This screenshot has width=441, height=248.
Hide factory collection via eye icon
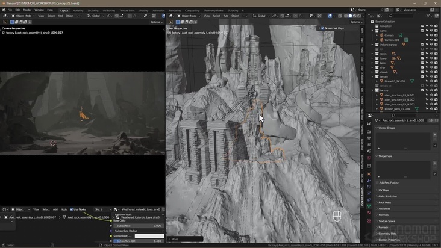click(x=431, y=90)
